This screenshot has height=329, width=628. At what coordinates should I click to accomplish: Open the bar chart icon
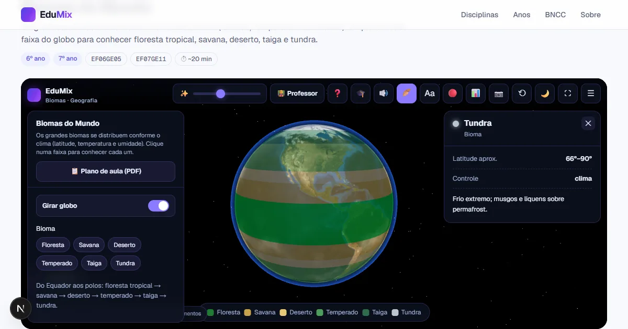point(476,93)
